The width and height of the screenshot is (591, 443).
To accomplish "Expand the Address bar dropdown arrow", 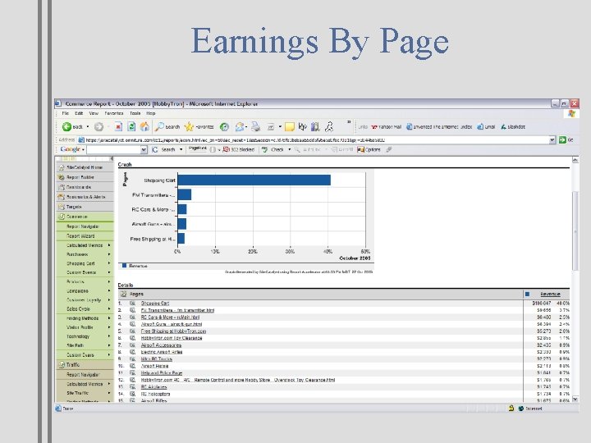I will [x=552, y=139].
